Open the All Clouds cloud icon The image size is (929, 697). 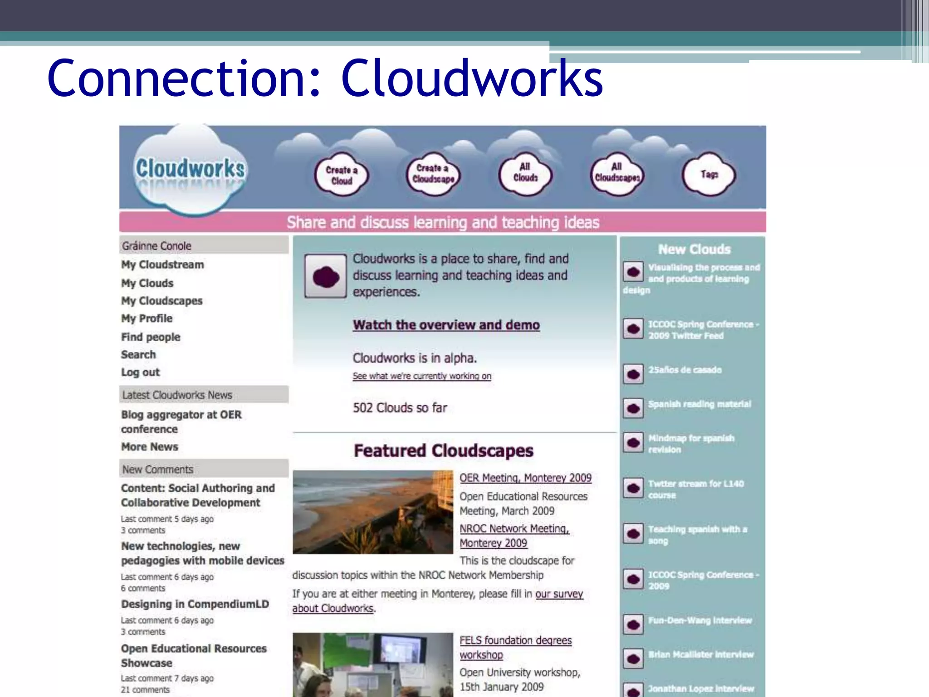click(x=525, y=173)
